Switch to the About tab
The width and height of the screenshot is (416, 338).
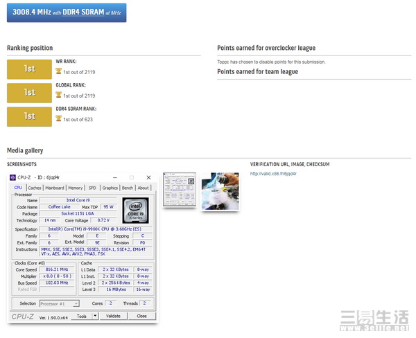[x=144, y=188]
